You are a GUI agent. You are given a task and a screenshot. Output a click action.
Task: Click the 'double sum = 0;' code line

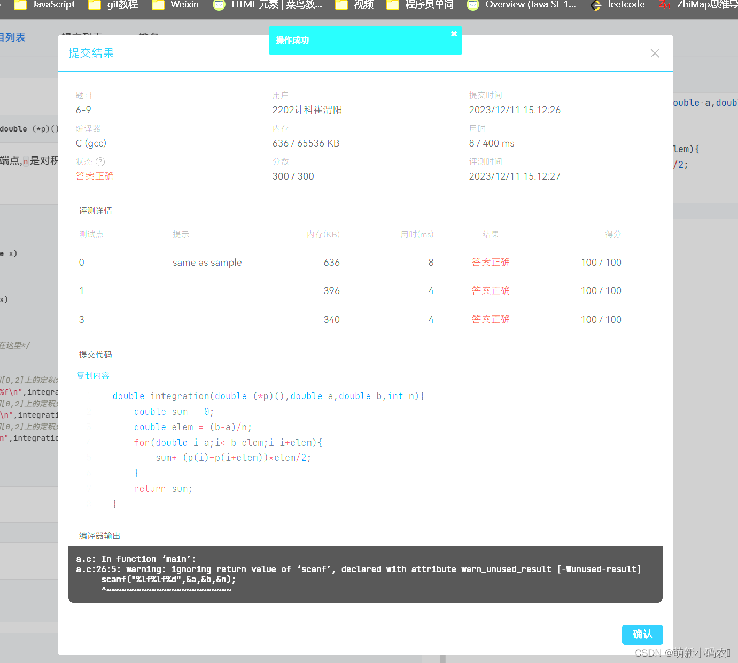174,412
